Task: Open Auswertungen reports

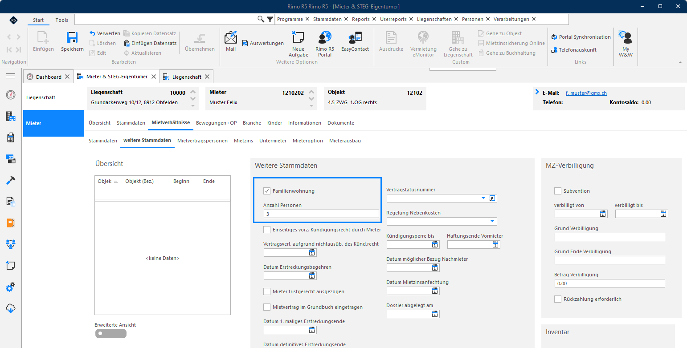Action: click(263, 43)
